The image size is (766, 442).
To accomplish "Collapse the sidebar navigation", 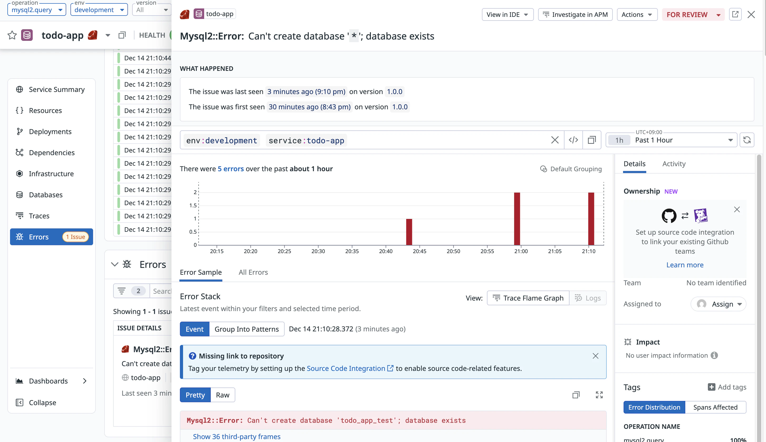I will point(51,402).
